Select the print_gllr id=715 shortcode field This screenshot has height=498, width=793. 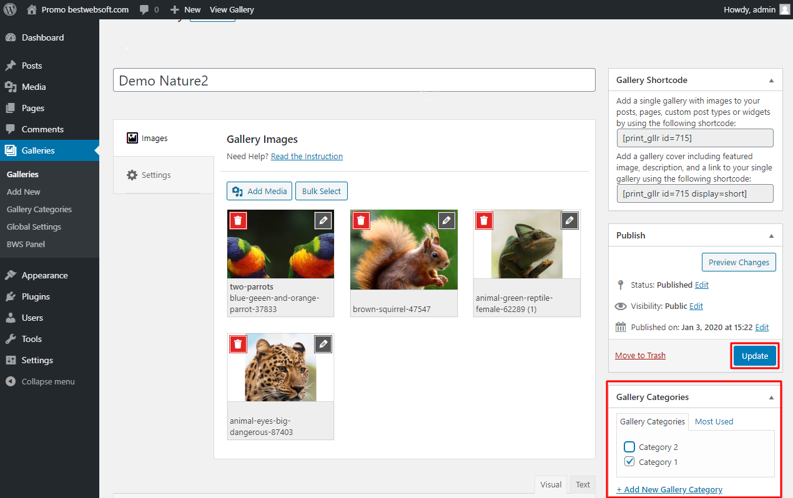(695, 138)
